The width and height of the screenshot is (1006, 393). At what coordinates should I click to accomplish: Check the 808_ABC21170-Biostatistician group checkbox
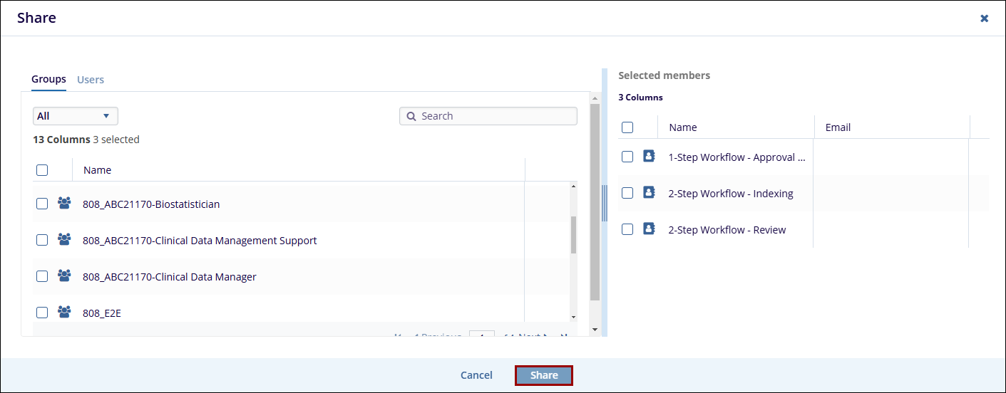(x=42, y=204)
